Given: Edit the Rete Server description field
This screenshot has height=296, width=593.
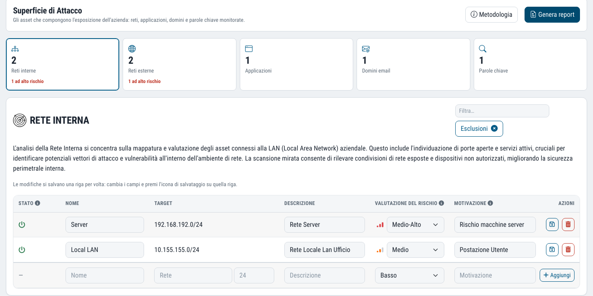Looking at the screenshot, I should coord(324,225).
